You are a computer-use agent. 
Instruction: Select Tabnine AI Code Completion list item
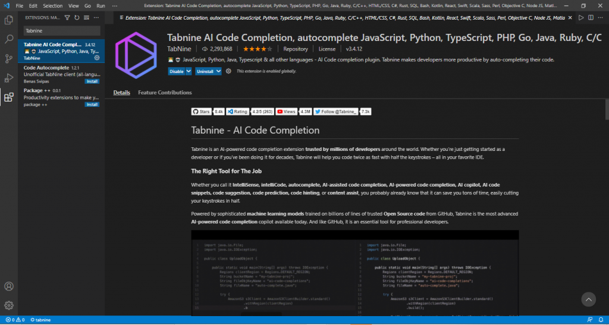[x=61, y=51]
